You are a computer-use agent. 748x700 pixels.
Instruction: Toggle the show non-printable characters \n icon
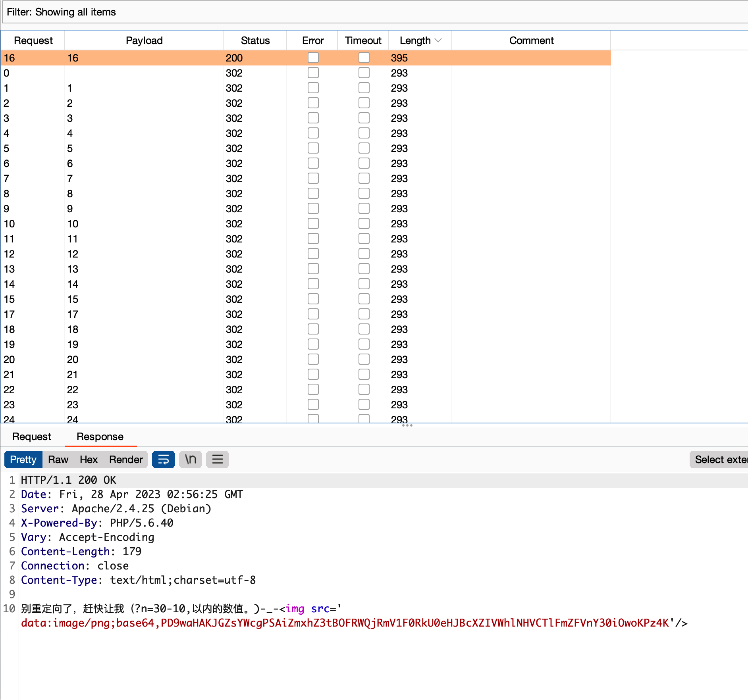coord(191,460)
